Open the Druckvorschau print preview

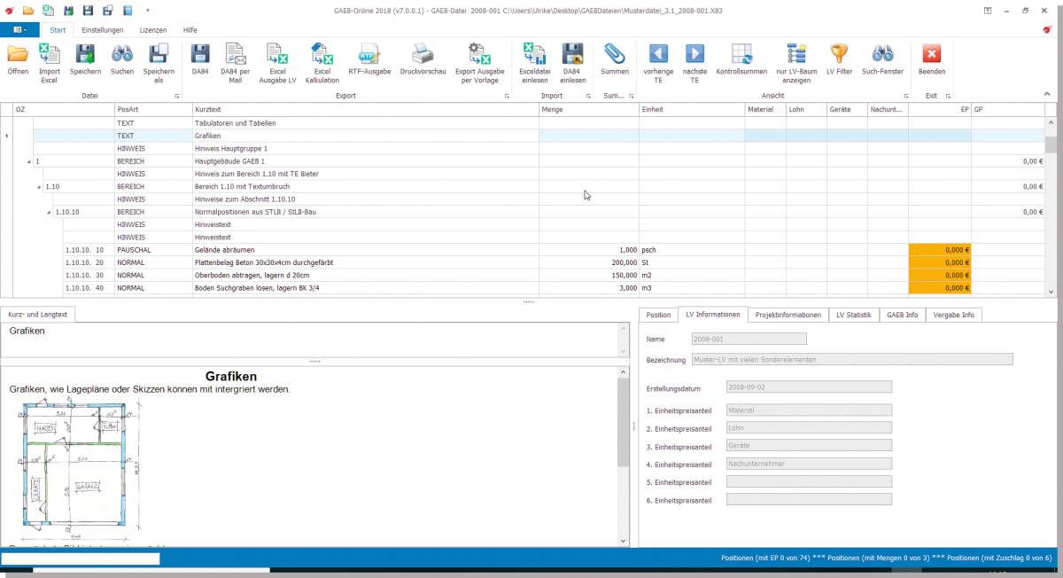pyautogui.click(x=423, y=60)
